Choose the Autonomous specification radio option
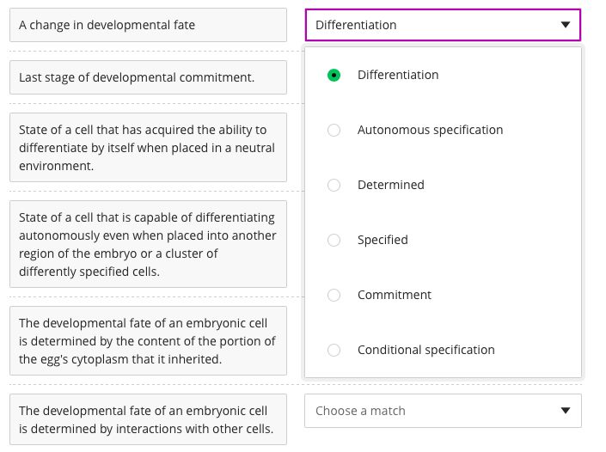The image size is (606, 452). click(x=334, y=131)
